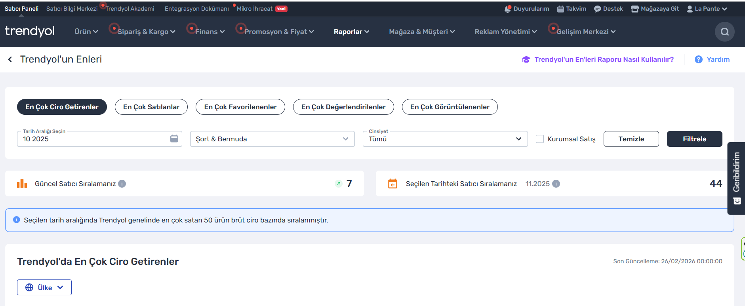Open the Raporlar dropdown menu

(351, 32)
